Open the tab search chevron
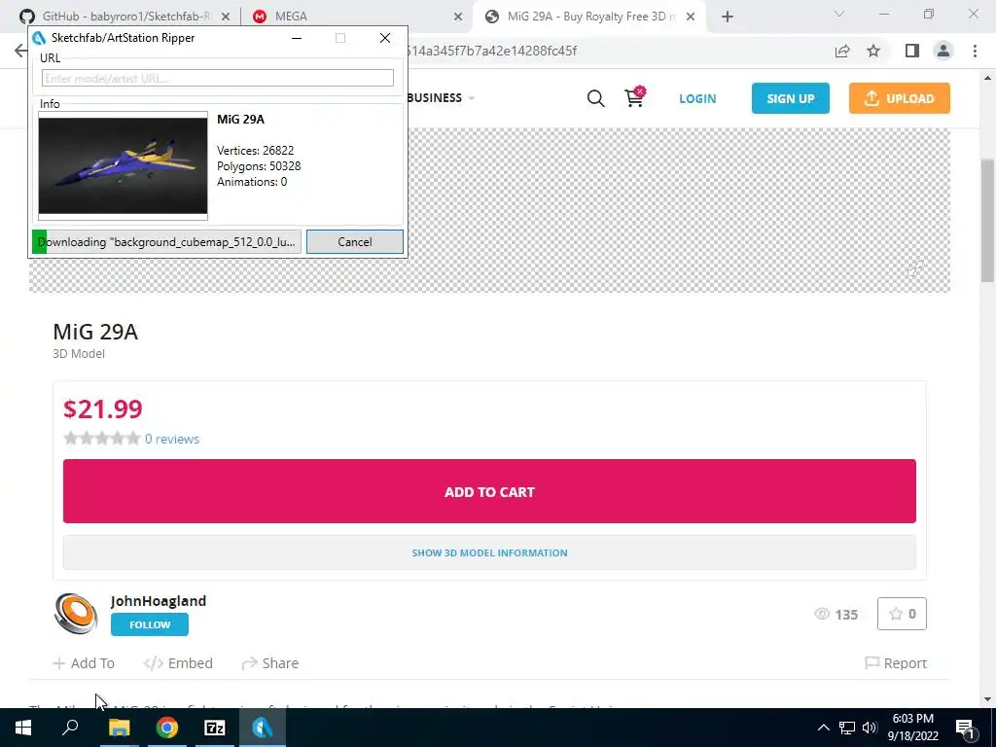Screen dimensions: 996x747 point(839,14)
